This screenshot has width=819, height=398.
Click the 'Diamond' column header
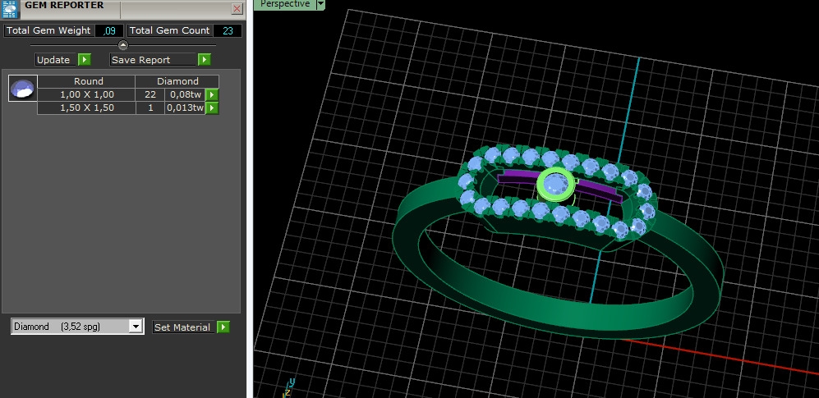click(x=177, y=81)
